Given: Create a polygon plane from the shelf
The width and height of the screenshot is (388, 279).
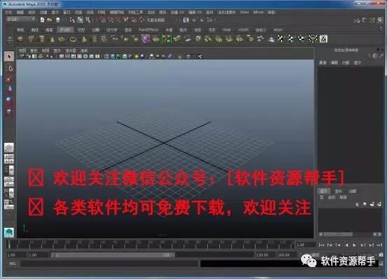Looking at the screenshot, I should coord(62,39).
